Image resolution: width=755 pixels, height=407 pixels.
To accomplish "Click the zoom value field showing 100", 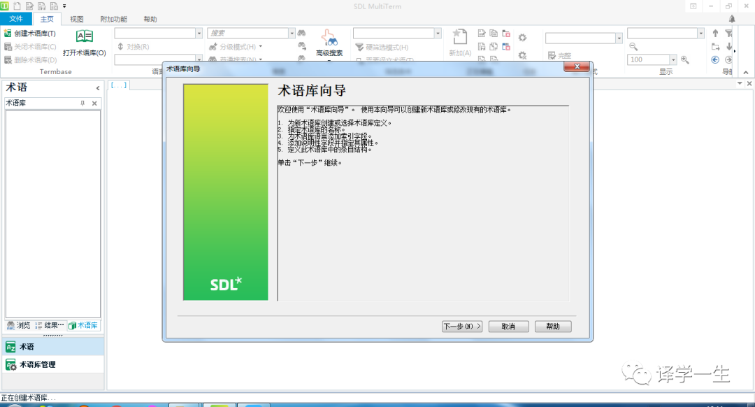I will [x=649, y=59].
